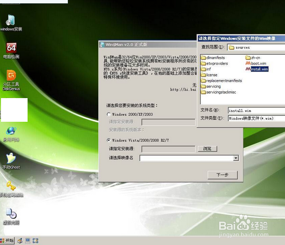The height and width of the screenshot is (245, 285).
Task: Select the Windows Vista/2008/2008 R2/7 radio button
Action: 109,140
